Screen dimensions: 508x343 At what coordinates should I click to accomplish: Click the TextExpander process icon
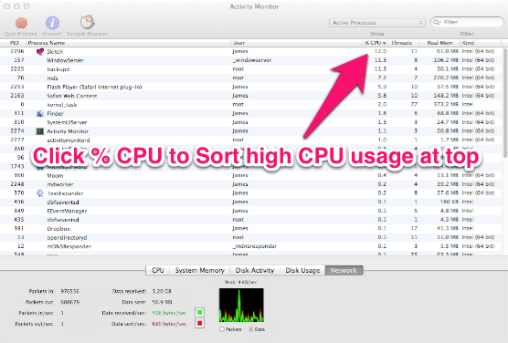coord(40,193)
